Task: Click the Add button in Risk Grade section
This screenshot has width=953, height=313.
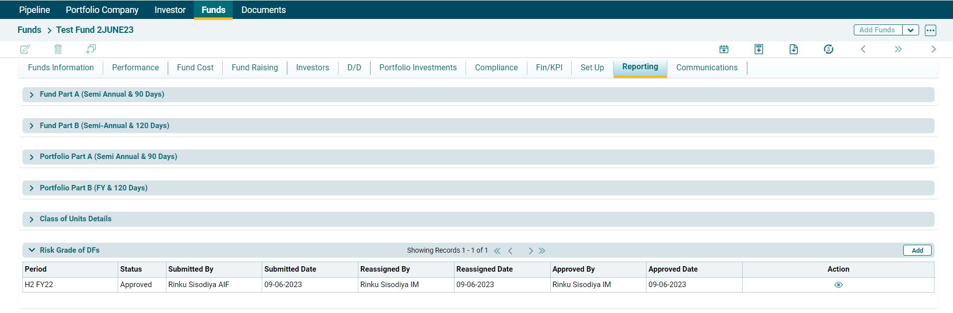Action: (917, 250)
